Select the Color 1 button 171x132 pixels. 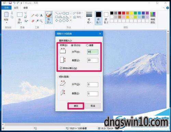tap(98, 18)
